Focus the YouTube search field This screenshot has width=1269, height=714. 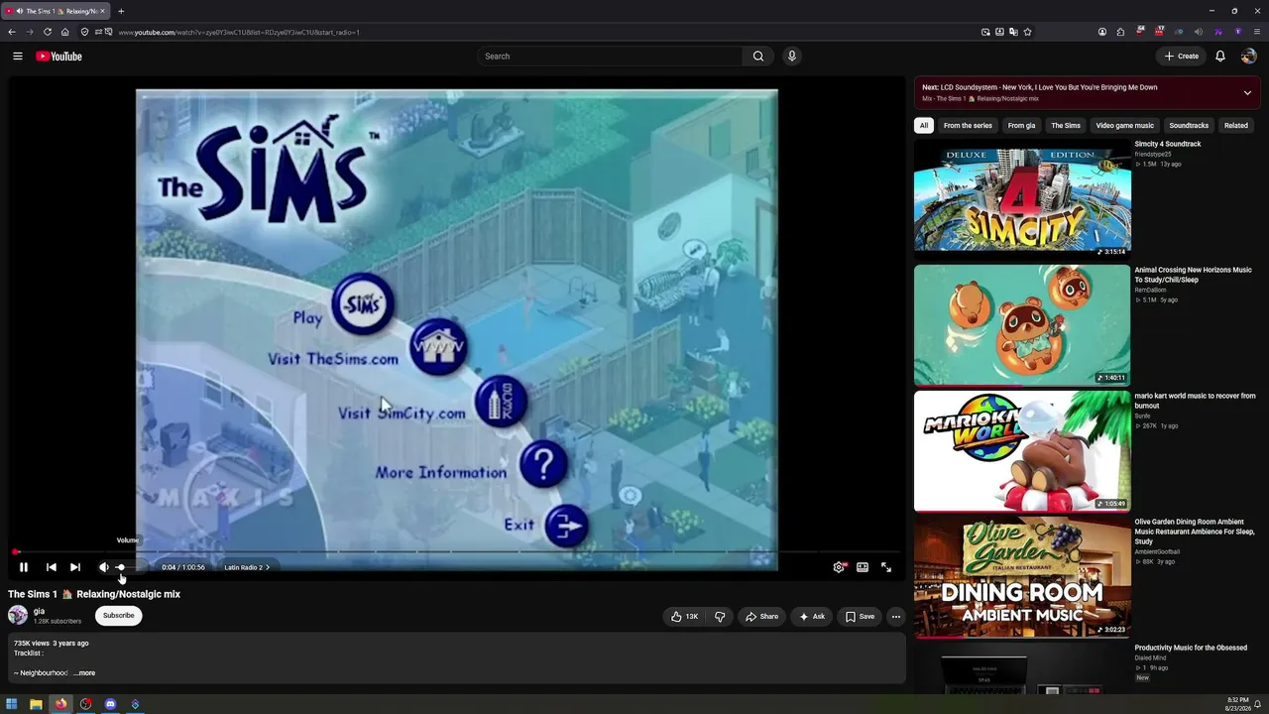[x=610, y=57]
